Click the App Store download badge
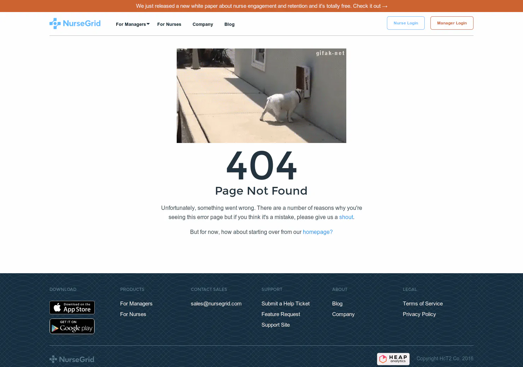The width and height of the screenshot is (523, 367). pos(72,308)
